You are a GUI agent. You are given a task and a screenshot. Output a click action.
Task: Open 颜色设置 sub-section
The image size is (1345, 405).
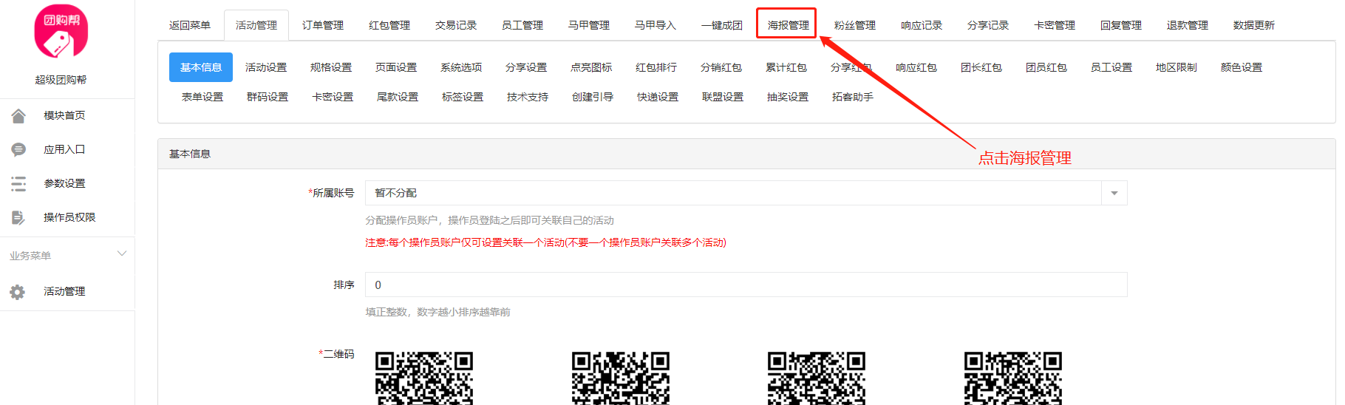point(1242,67)
